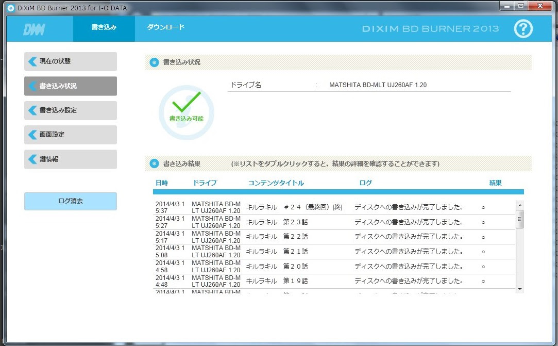Click the arrow icon on 現在の状態 button
This screenshot has width=558, height=346.
tap(32, 61)
